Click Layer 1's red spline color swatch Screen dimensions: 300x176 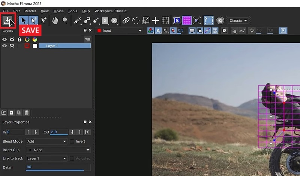pyautogui.click(x=27, y=46)
